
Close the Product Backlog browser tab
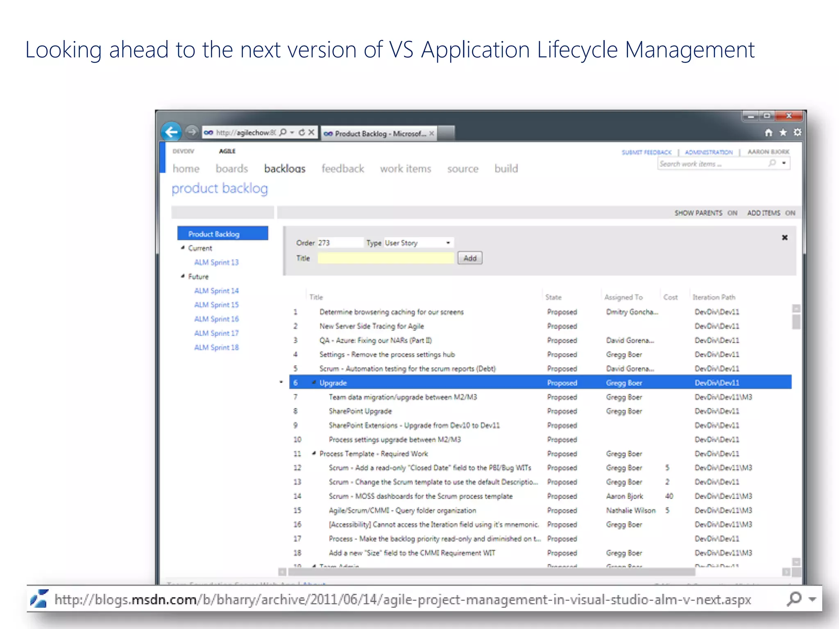(431, 133)
